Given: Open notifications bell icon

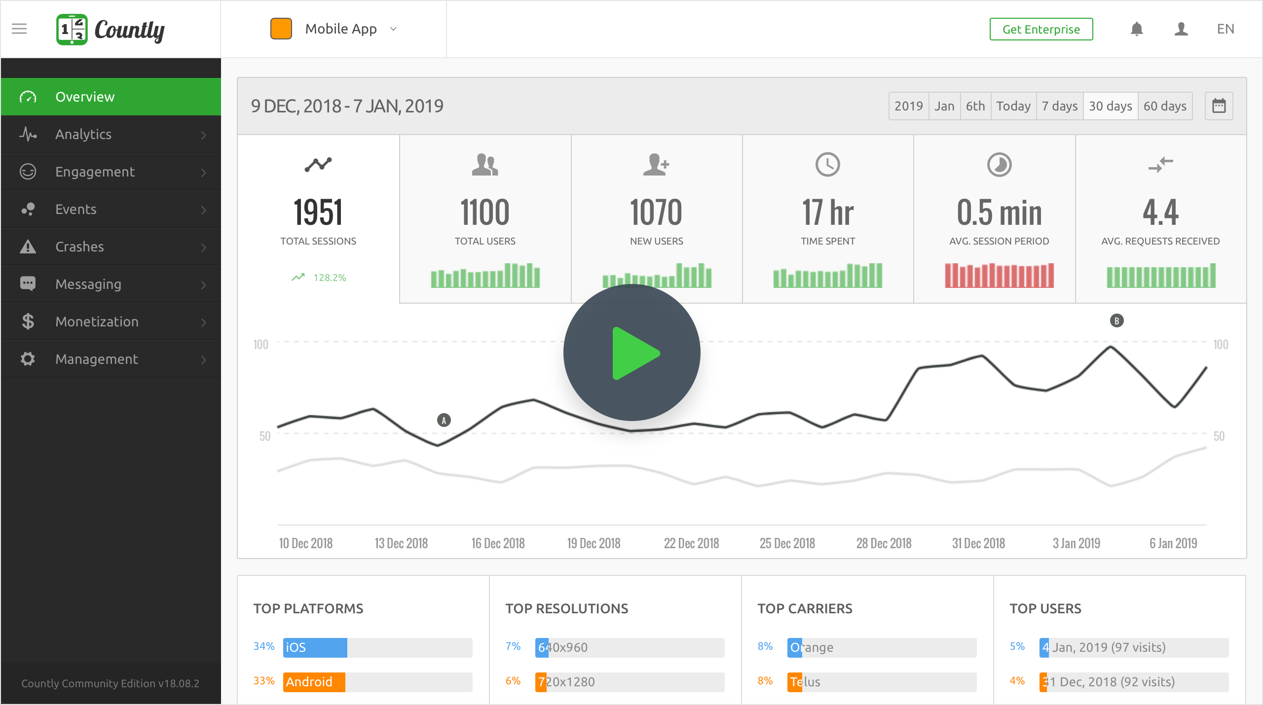Looking at the screenshot, I should pyautogui.click(x=1137, y=29).
